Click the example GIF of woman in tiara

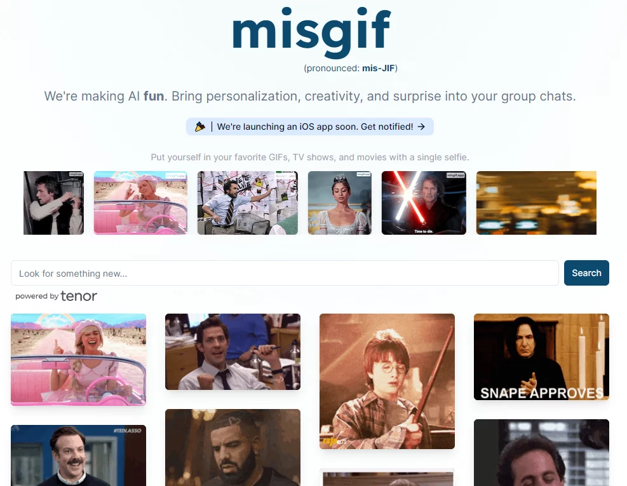(x=339, y=203)
